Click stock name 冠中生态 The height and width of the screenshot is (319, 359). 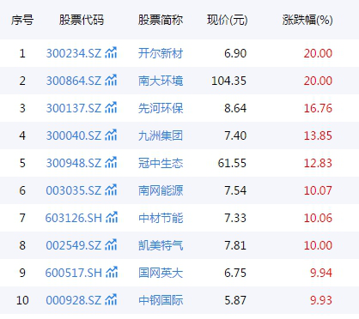(161, 163)
